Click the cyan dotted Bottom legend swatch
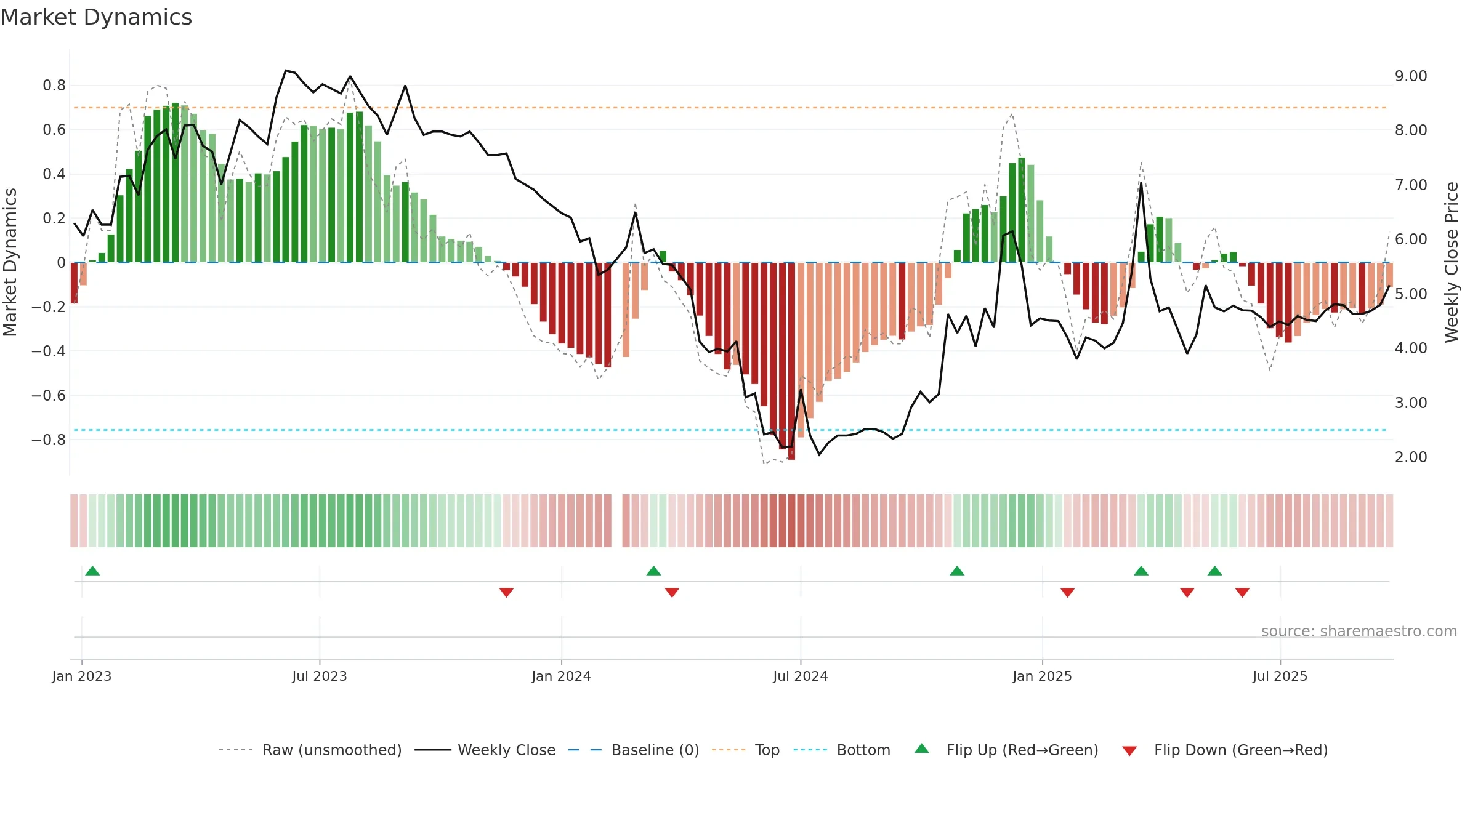Image resolution: width=1478 pixels, height=831 pixels. (x=810, y=750)
